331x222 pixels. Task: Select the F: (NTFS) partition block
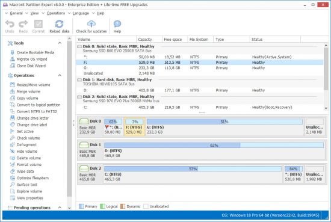(x=134, y=126)
